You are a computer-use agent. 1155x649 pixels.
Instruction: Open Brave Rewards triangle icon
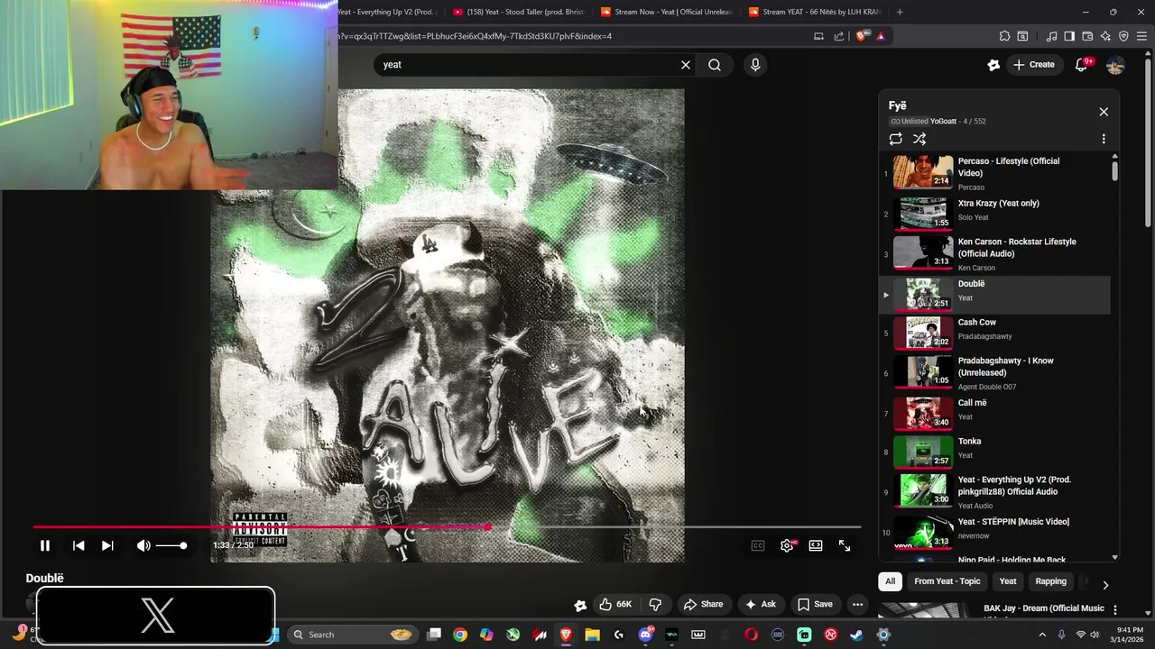[881, 36]
